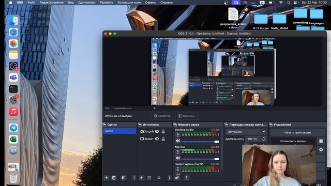The height and width of the screenshot is (186, 331).
Task: Open audio mixer toolbar three-dot menu
Action: (187, 178)
